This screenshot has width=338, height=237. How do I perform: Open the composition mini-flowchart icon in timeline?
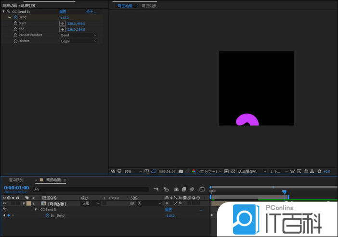click(156, 189)
